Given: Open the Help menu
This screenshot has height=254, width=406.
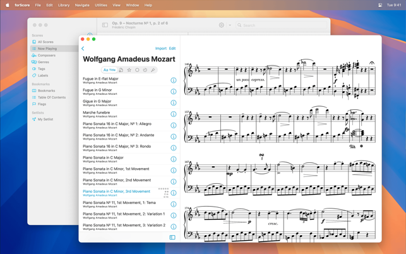Looking at the screenshot, I should 148,5.
